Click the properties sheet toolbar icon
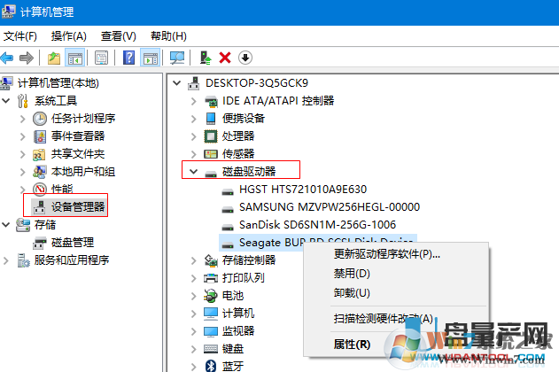The width and height of the screenshot is (559, 372). (x=102, y=58)
